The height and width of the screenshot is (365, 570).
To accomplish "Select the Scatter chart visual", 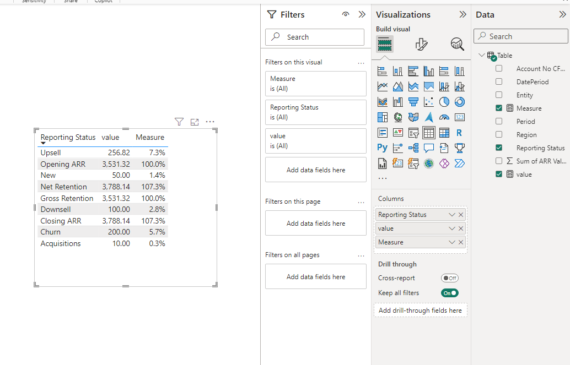I will coord(428,102).
